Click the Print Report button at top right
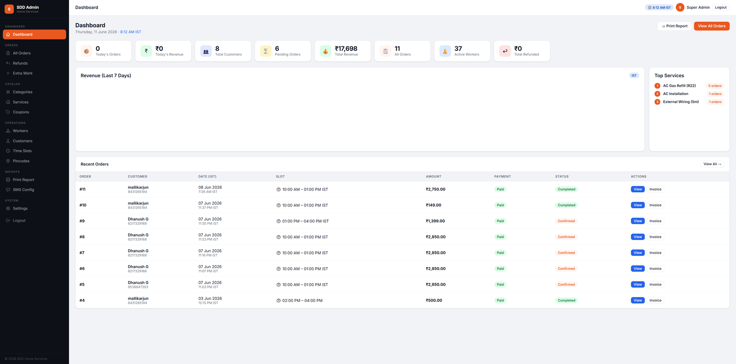This screenshot has height=364, width=736. [x=674, y=26]
